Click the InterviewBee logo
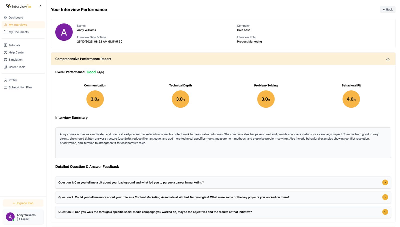Screen dimensions: 400x227 [x=19, y=6]
